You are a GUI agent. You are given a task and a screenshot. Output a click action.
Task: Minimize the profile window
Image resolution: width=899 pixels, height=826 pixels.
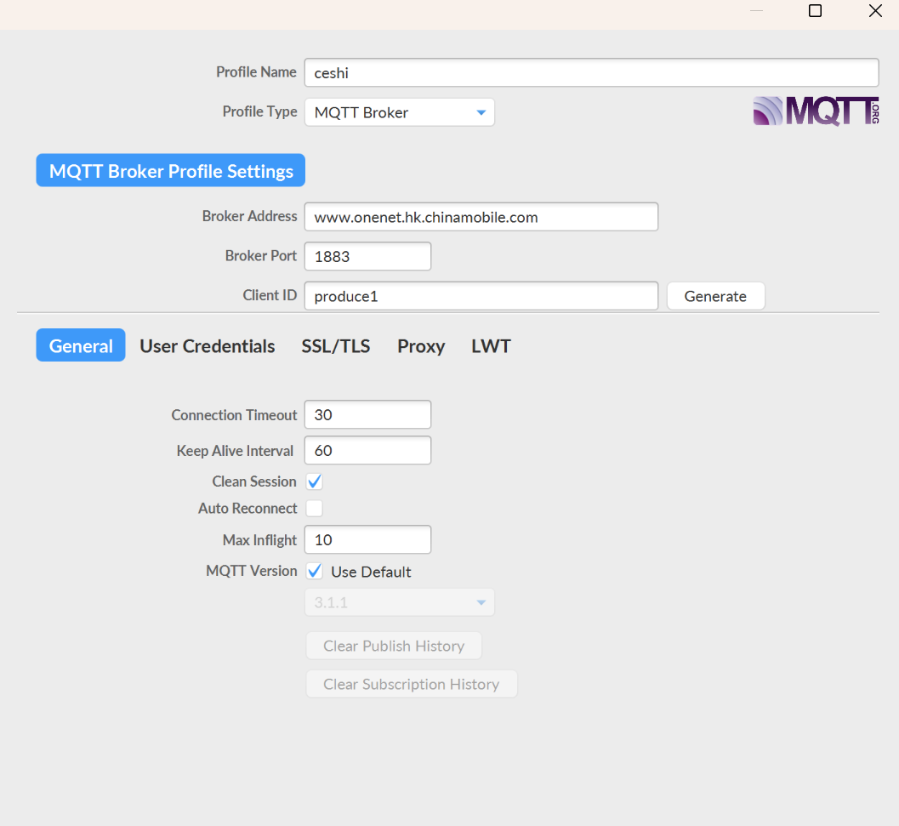tap(756, 11)
